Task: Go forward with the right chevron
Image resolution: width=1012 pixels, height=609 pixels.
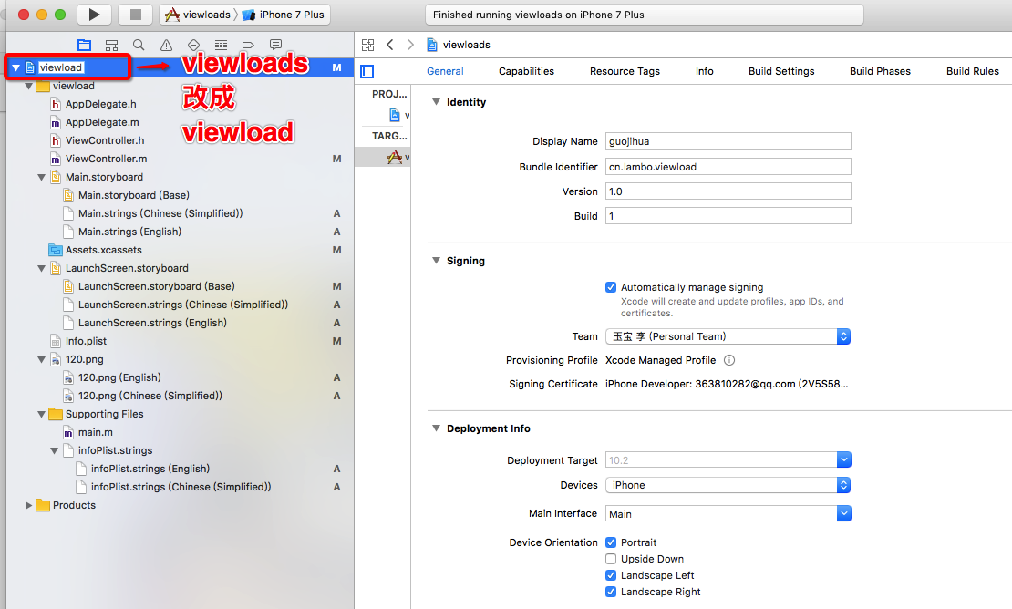Action: coord(410,45)
